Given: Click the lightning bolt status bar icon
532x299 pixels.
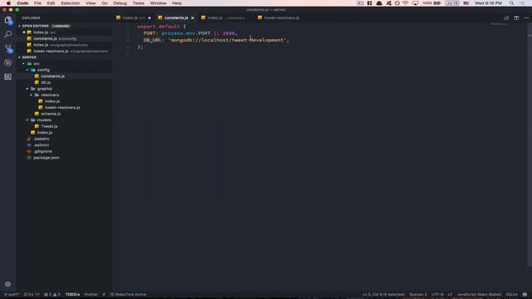Looking at the screenshot, I should pyautogui.click(x=104, y=295).
